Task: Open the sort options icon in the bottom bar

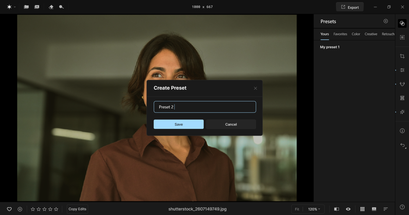Action: click(386, 209)
